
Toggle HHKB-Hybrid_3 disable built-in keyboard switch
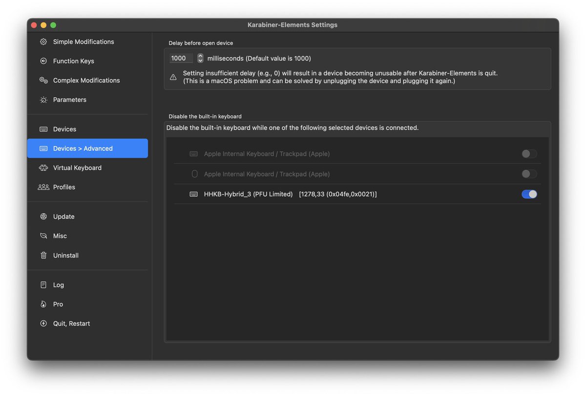(x=529, y=194)
